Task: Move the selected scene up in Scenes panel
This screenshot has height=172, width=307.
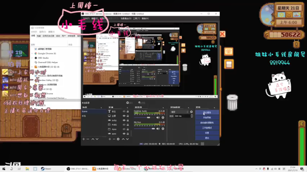Action: click(x=93, y=139)
